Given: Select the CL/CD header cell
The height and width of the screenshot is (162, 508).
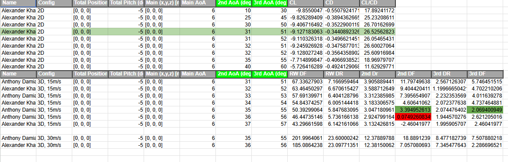Looking at the screenshot, I should click(x=377, y=3).
